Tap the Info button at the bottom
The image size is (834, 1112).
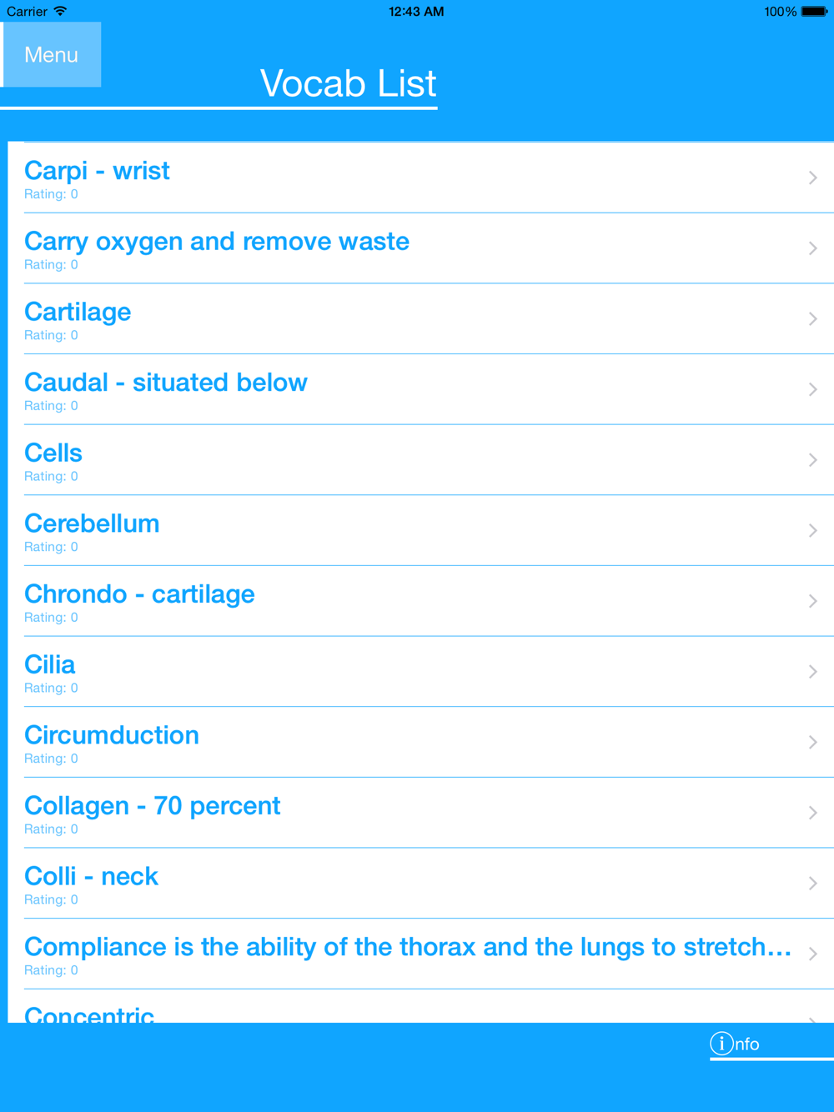735,1044
